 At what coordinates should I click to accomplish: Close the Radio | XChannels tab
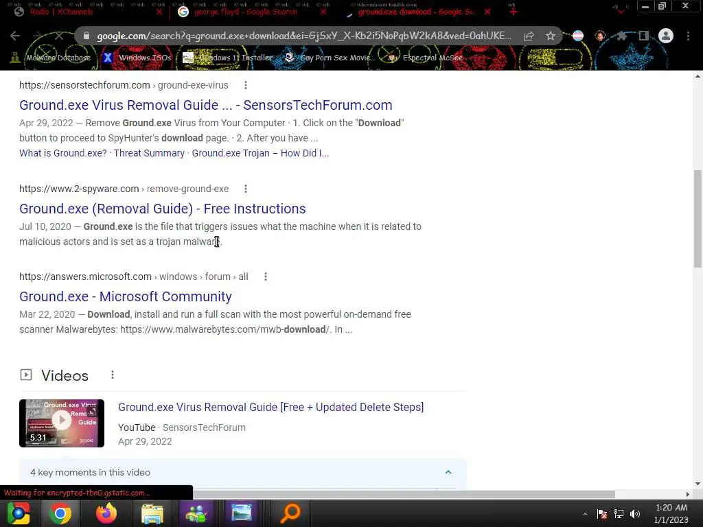point(159,12)
